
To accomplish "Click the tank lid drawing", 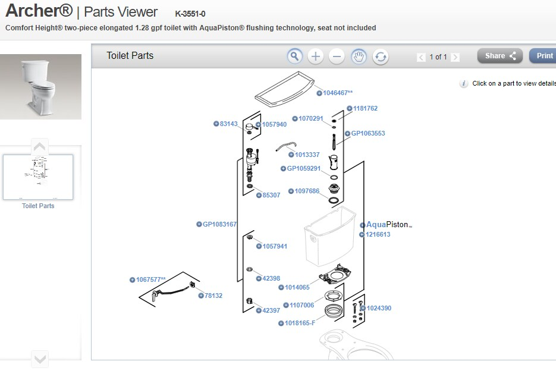I will [x=284, y=89].
